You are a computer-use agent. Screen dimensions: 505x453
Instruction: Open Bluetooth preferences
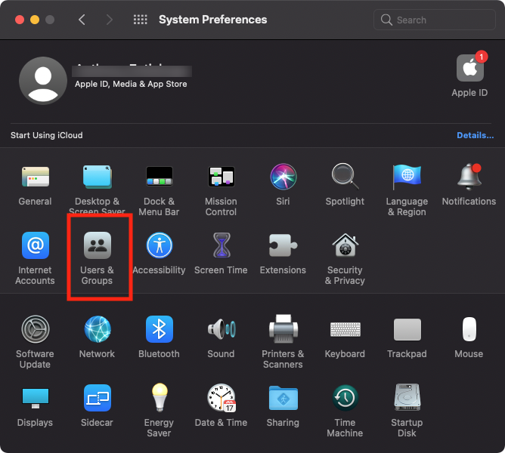159,329
